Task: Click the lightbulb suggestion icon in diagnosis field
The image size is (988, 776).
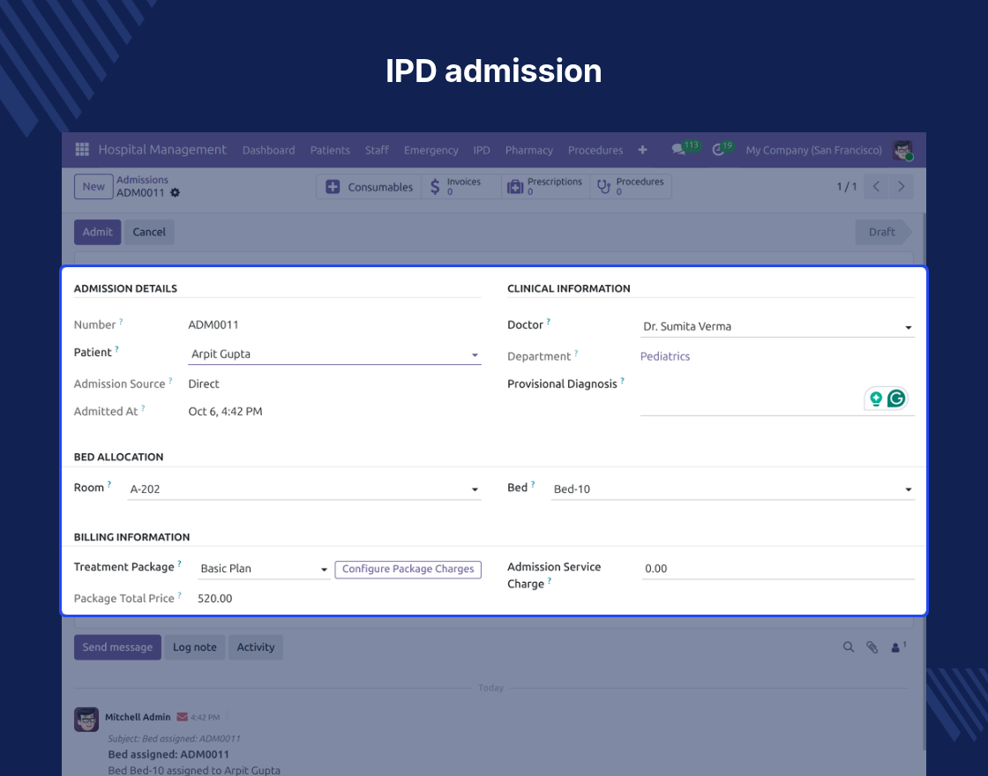Action: (x=876, y=398)
